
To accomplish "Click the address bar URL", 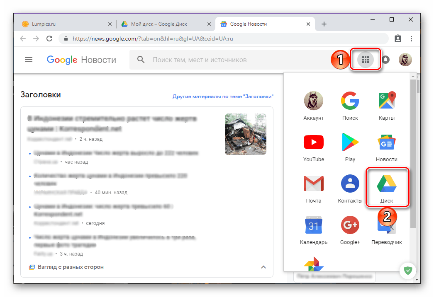I will (x=153, y=39).
